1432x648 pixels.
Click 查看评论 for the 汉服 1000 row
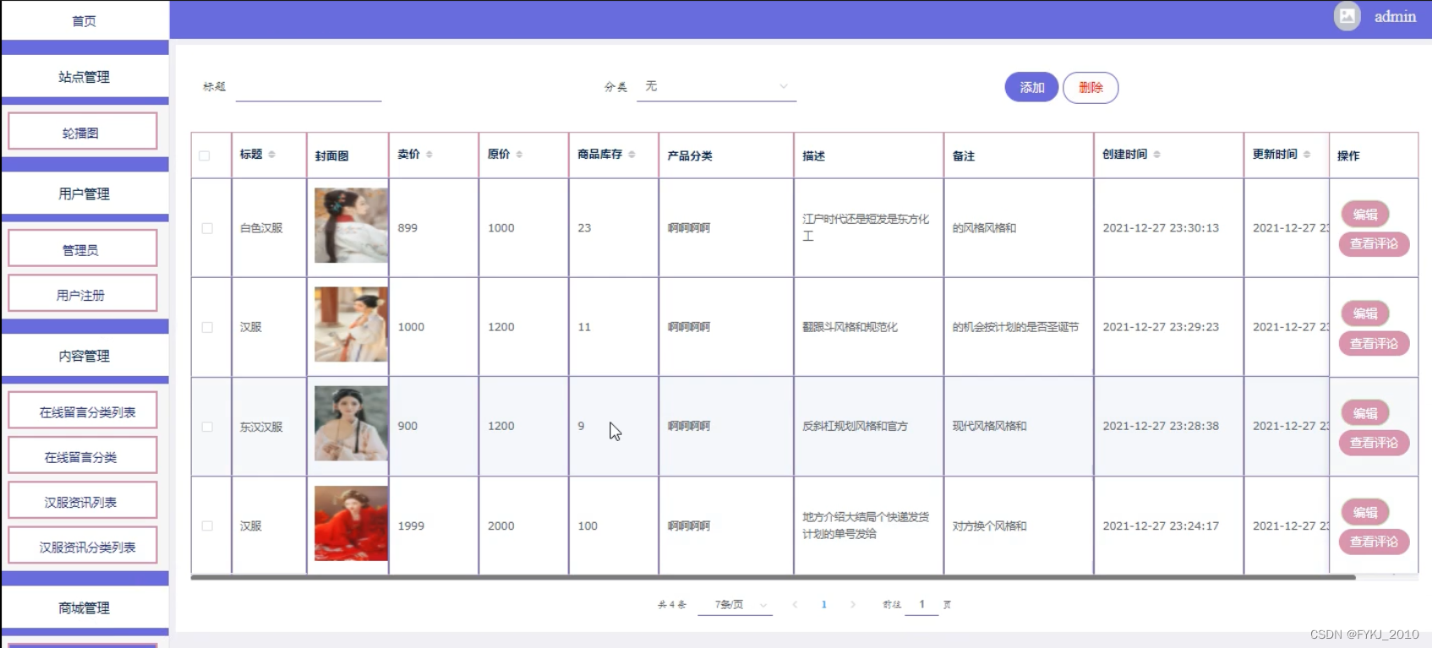(1374, 343)
